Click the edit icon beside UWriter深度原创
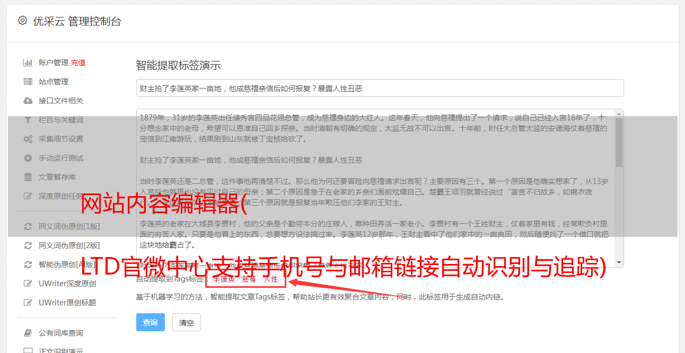This screenshot has height=353, width=685. point(28,284)
